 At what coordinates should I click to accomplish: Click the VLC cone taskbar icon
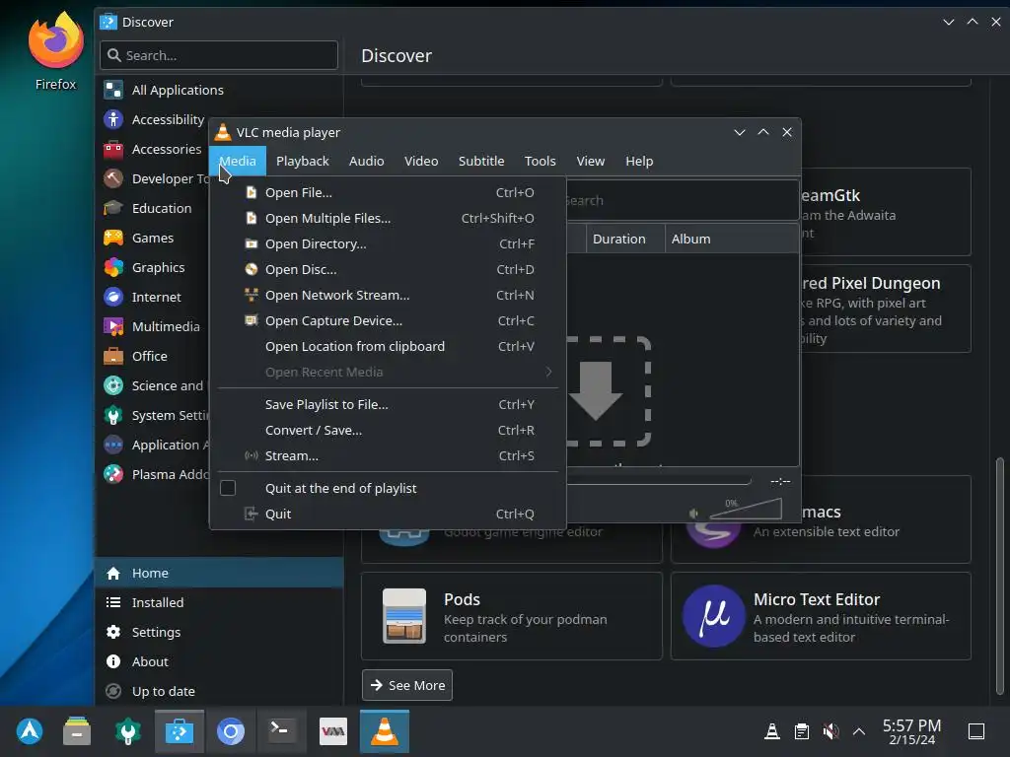384,731
